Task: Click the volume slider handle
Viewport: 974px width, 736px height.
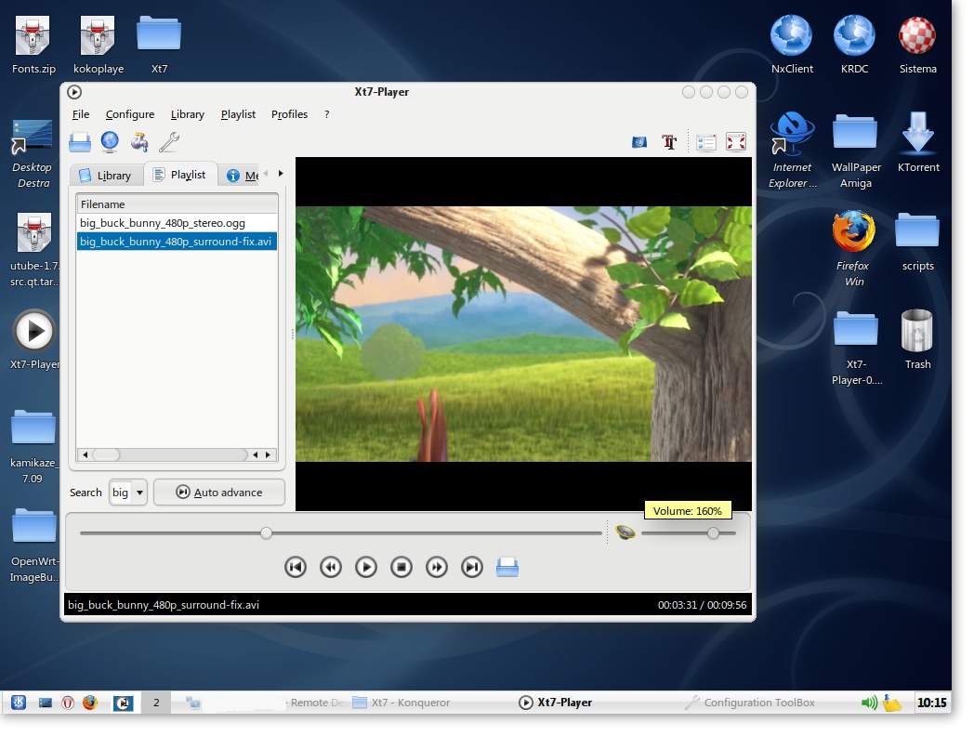Action: click(x=714, y=532)
